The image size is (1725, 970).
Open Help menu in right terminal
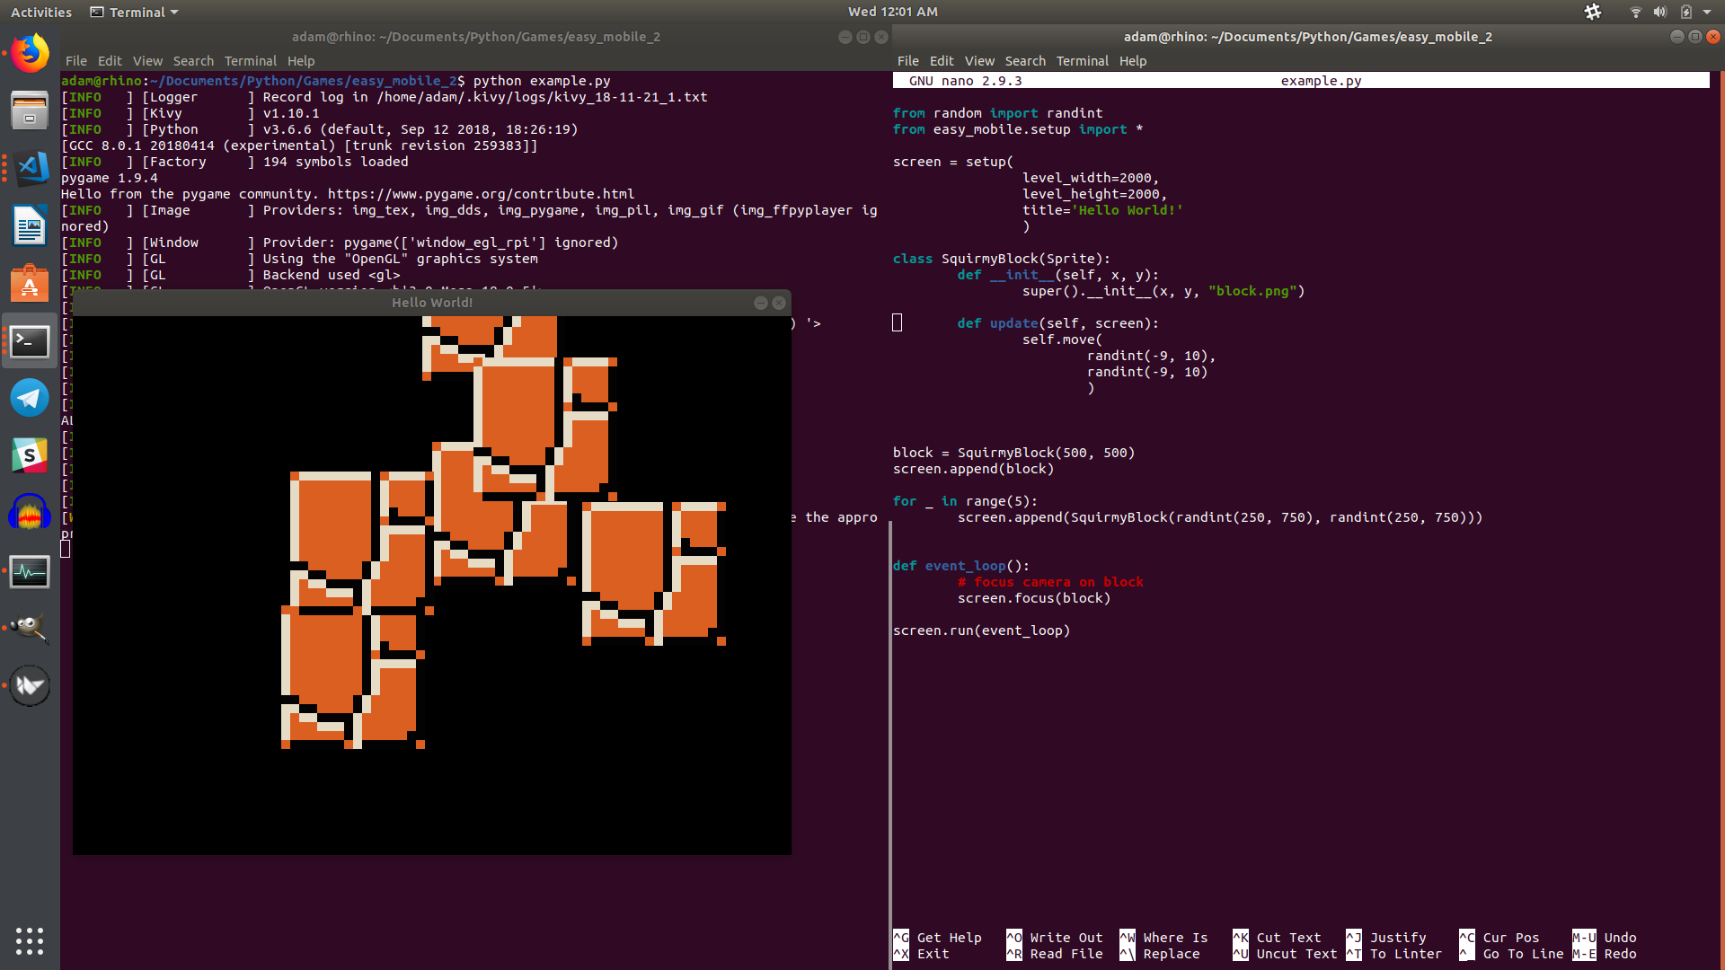tap(1132, 61)
